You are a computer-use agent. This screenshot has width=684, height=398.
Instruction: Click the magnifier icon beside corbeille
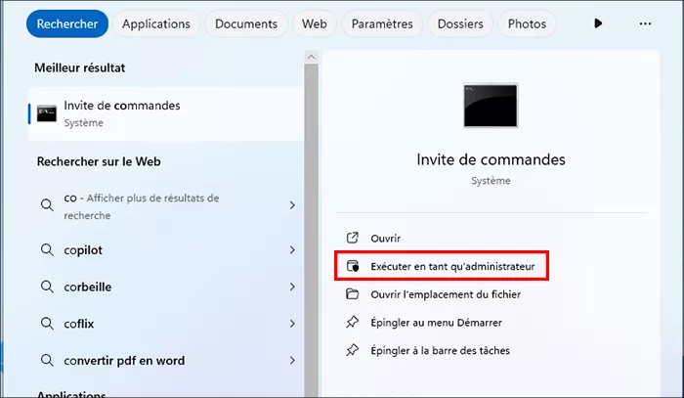coord(47,287)
